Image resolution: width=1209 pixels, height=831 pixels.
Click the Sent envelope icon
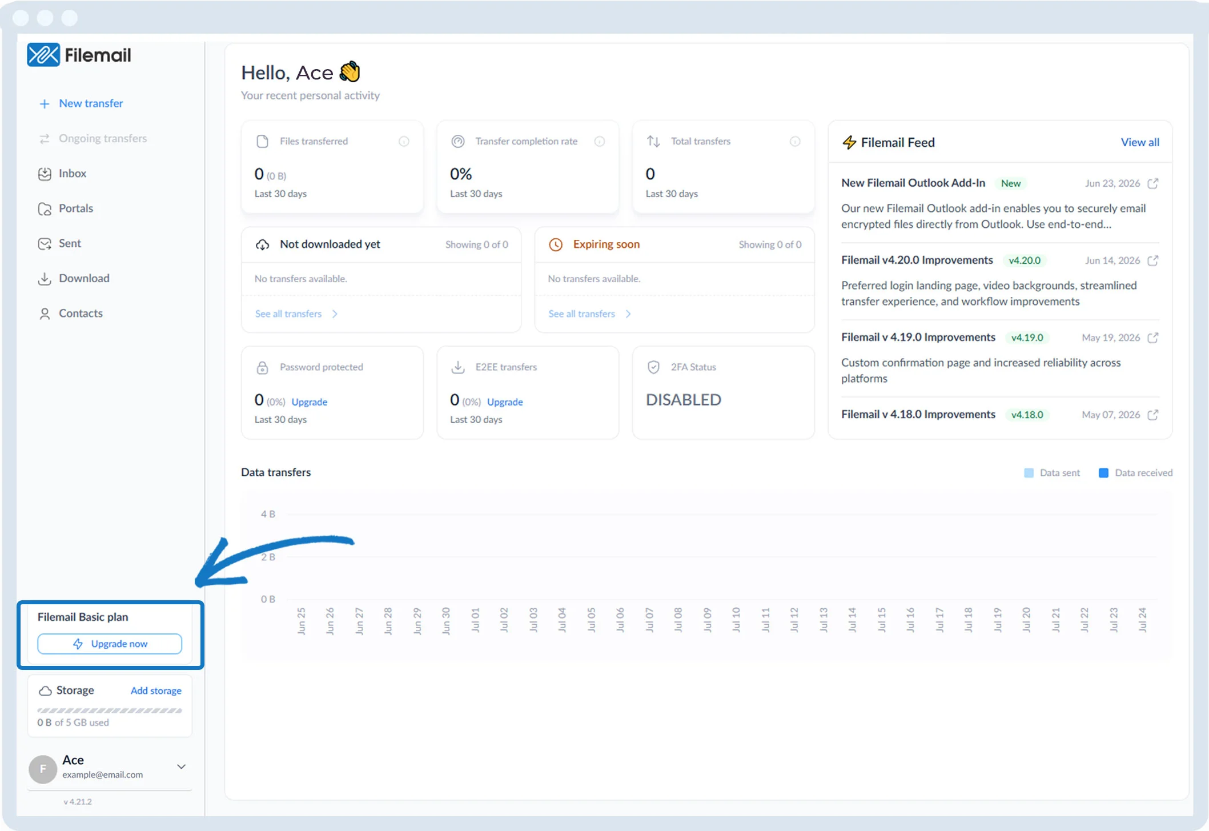tap(45, 244)
